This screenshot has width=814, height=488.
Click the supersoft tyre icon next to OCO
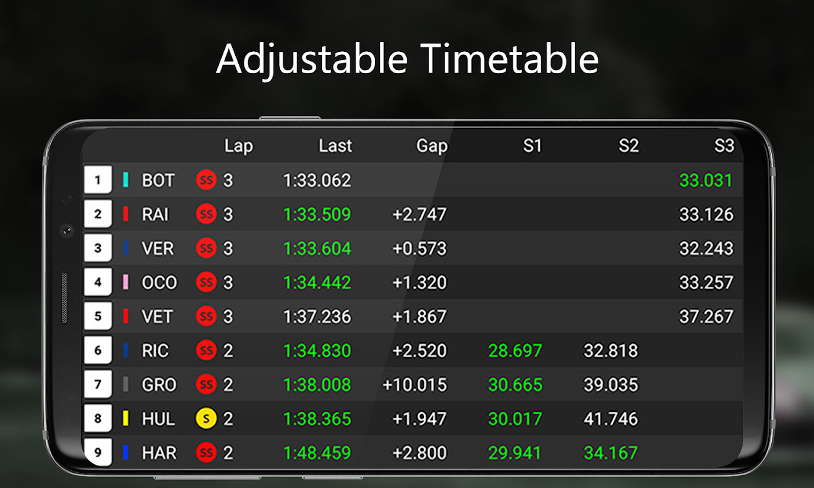pyautogui.click(x=206, y=283)
